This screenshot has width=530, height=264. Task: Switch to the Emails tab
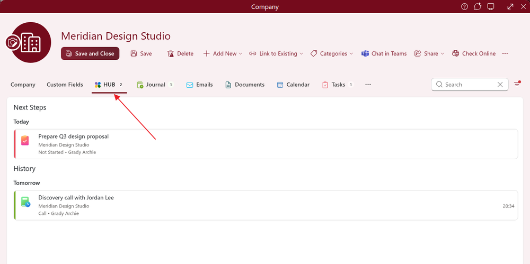tap(199, 85)
